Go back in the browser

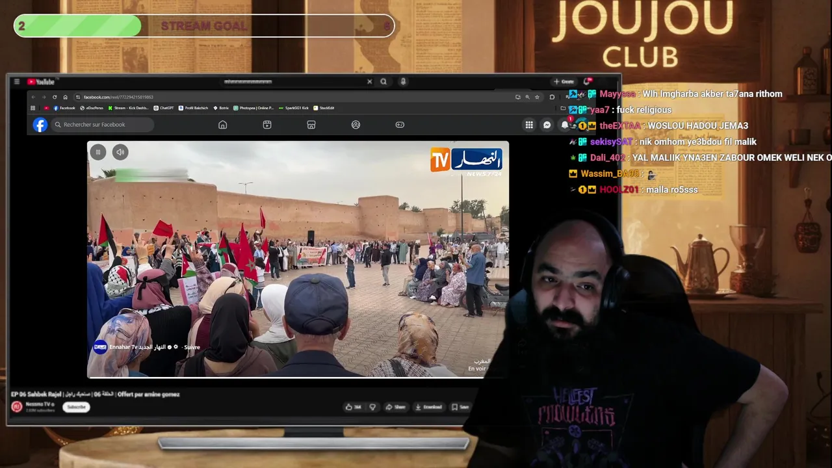[34, 97]
